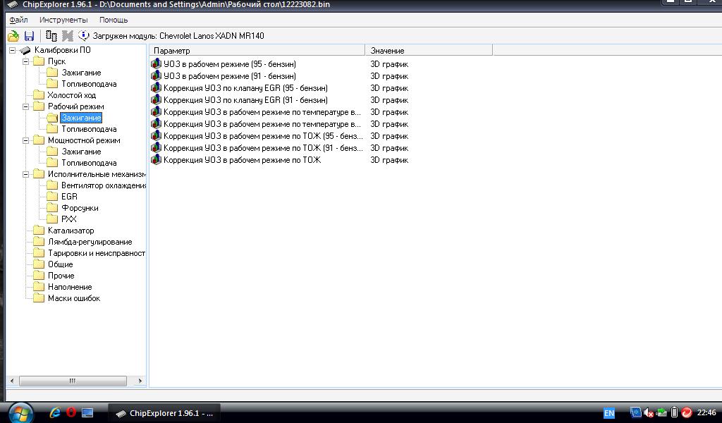The width and height of the screenshot is (722, 423).
Task: Open the Помощь menu
Action: click(x=113, y=20)
